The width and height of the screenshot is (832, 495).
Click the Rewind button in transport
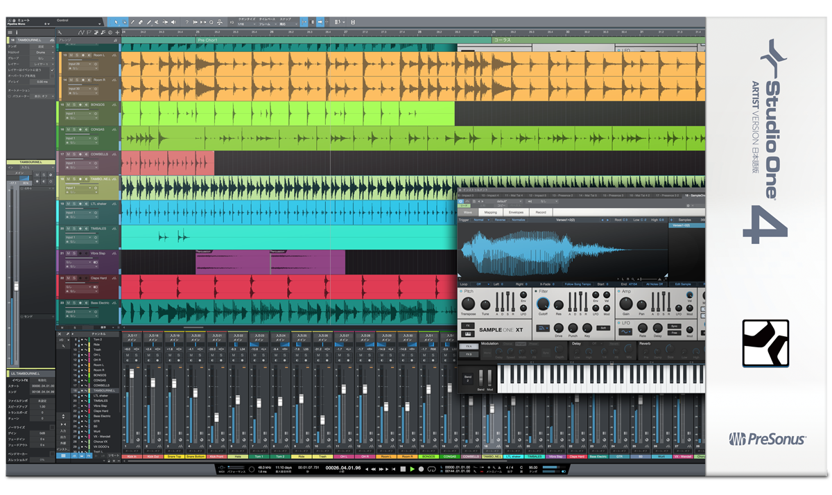(373, 469)
